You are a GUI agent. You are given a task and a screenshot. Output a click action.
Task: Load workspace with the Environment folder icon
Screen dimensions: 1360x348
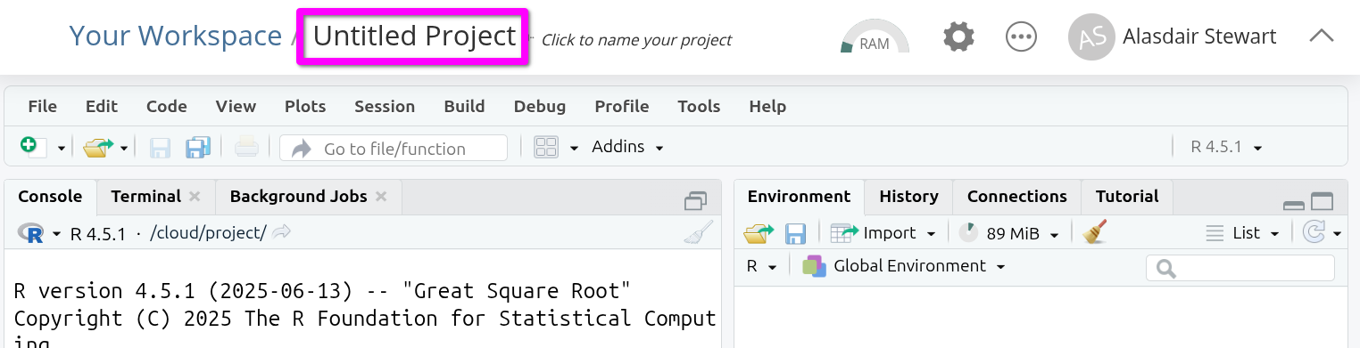(759, 233)
